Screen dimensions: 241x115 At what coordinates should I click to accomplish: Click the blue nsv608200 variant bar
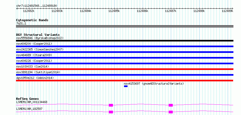pyautogui.click(x=125, y=46)
